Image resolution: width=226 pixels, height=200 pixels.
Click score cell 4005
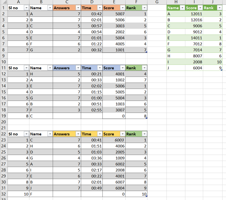tap(114, 44)
